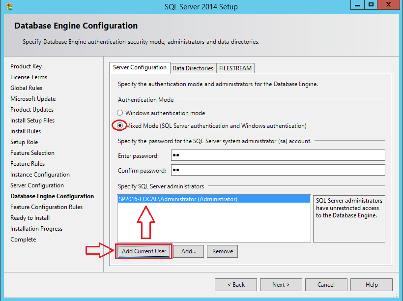Screen dimensions: 403x301
Task: Click Server Configuration in the left steps list
Action: click(37, 185)
